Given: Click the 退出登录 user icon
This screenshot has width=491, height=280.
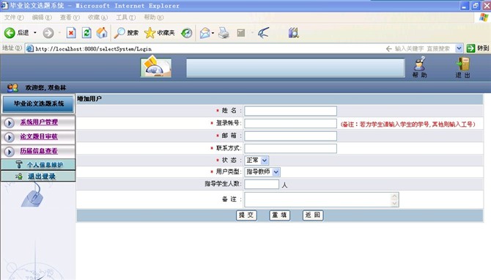Looking at the screenshot, I should point(19,177).
